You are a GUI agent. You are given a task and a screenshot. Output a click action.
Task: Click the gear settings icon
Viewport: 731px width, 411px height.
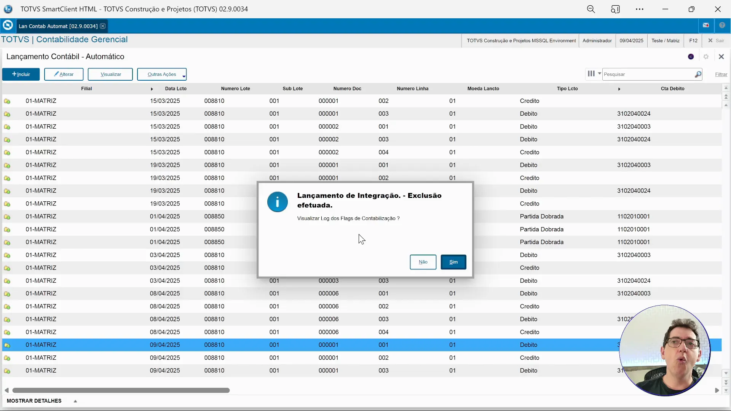tap(706, 57)
